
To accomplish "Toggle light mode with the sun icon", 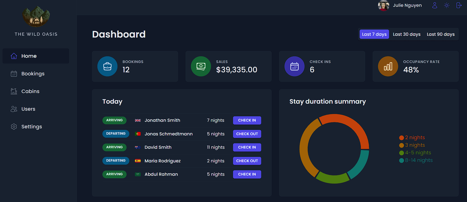I will (447, 5).
